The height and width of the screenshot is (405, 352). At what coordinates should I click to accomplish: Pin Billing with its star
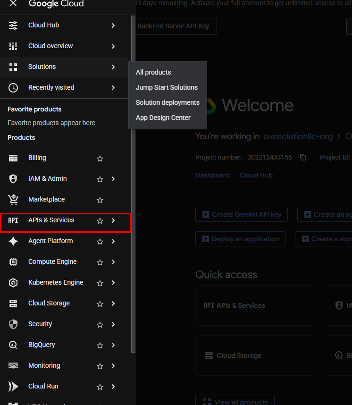coord(100,158)
